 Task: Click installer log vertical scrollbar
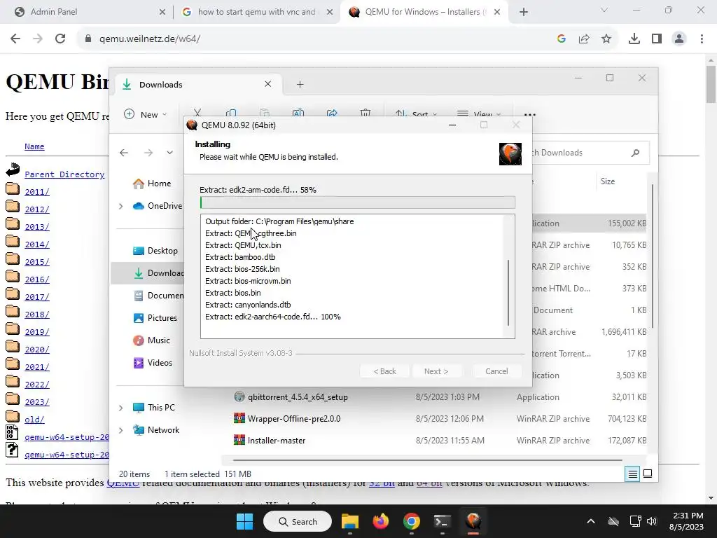click(508, 293)
